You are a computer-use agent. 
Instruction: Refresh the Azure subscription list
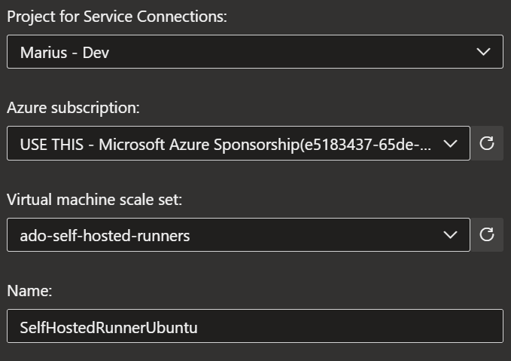[487, 143]
